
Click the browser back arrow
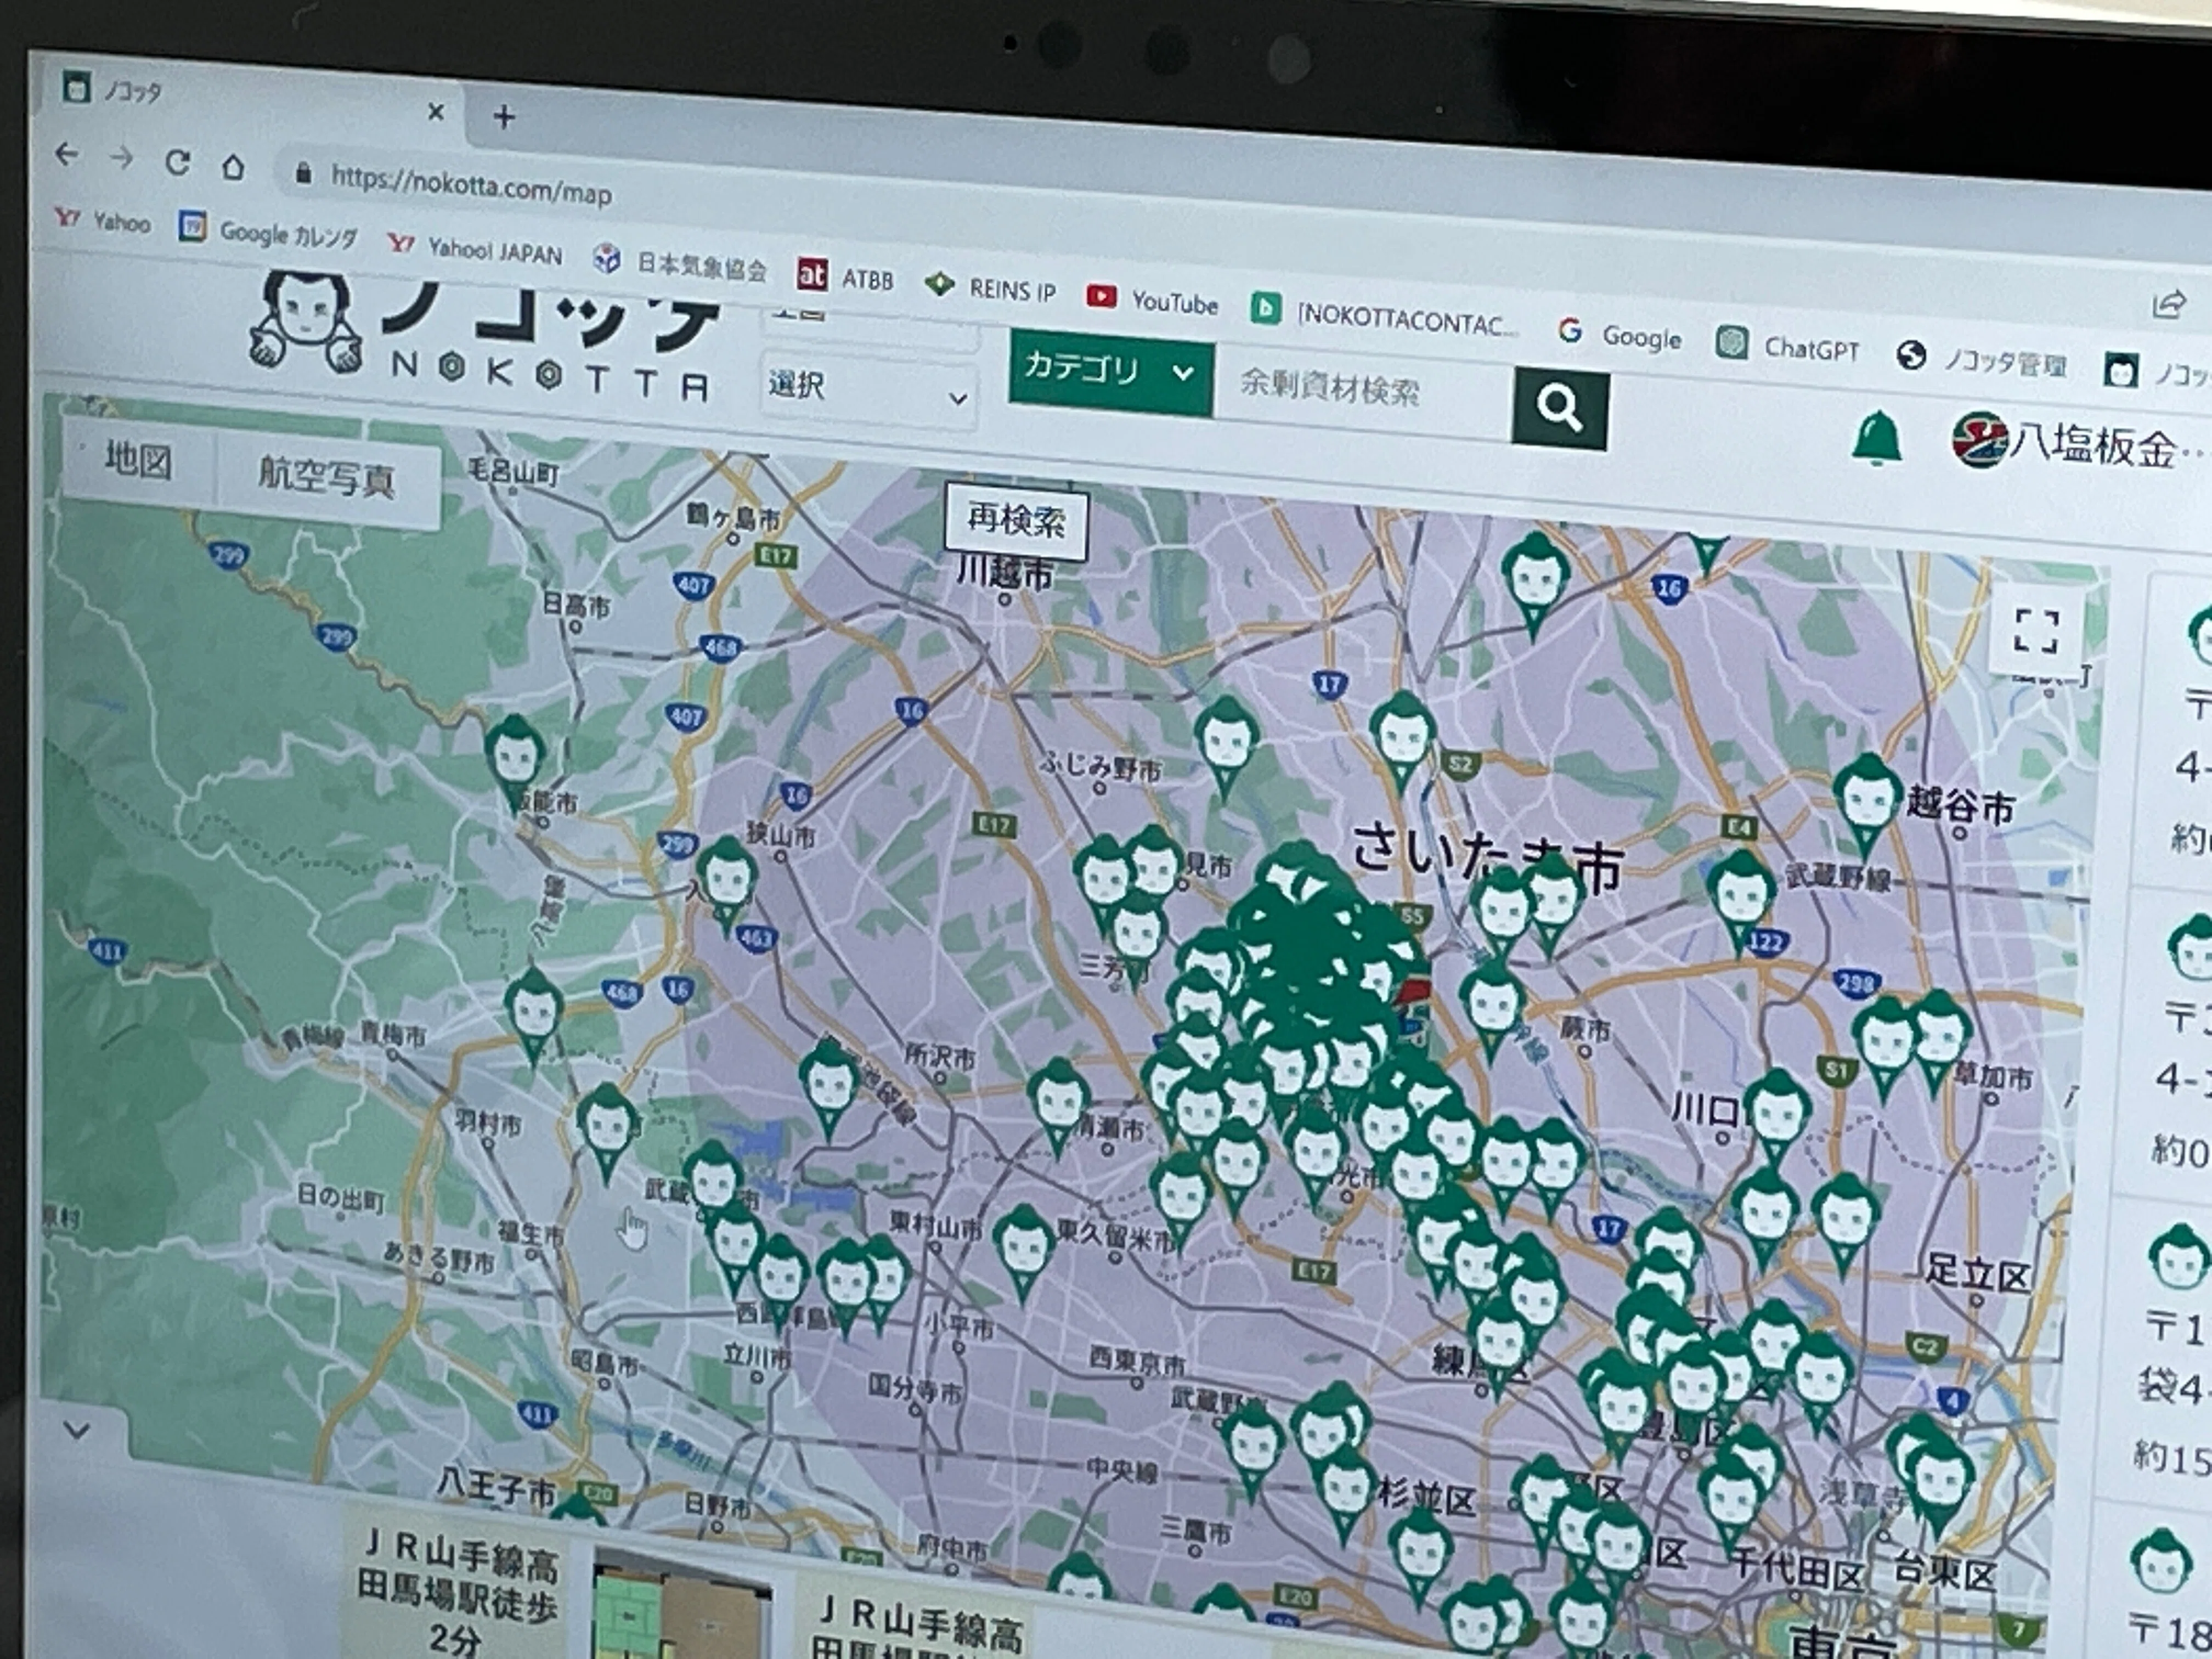pos(66,154)
